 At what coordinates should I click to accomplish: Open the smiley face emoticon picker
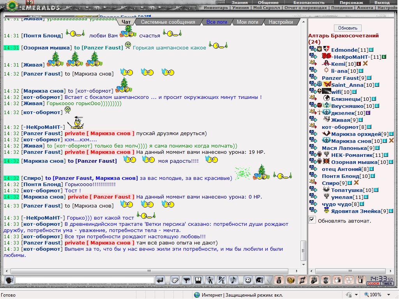pyautogui.click(x=248, y=280)
